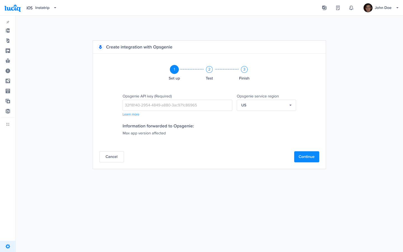Click the Continue button
The height and width of the screenshot is (252, 403).
[x=307, y=157]
